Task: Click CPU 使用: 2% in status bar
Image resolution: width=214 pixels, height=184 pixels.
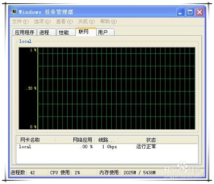Action: pyautogui.click(x=65, y=173)
